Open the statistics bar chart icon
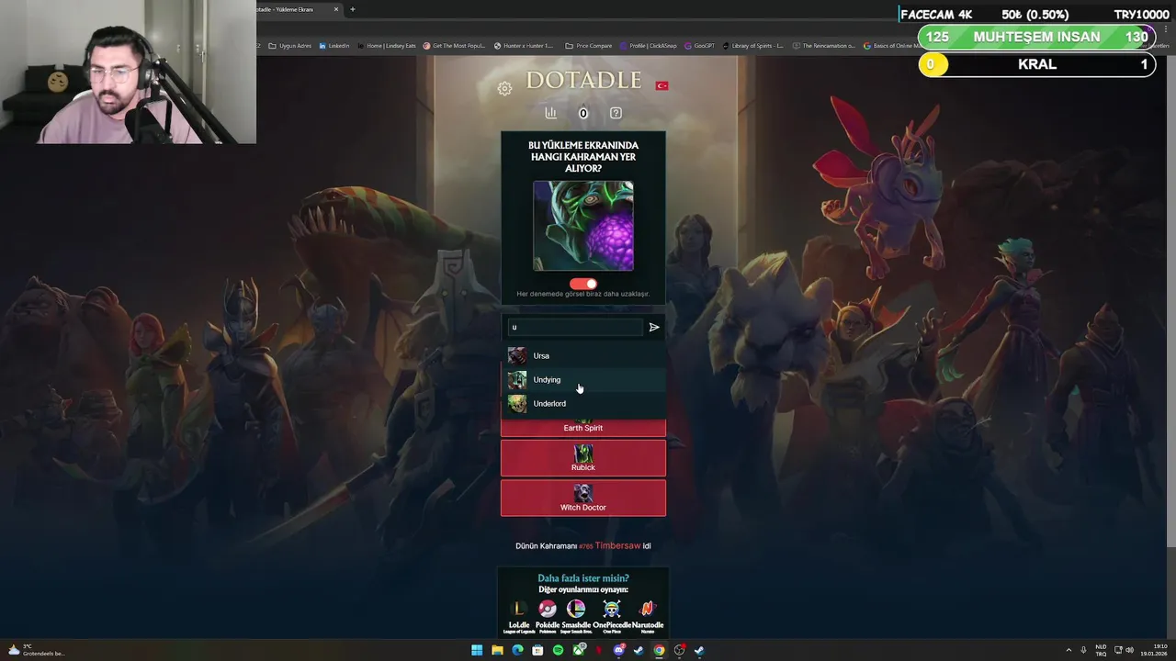The image size is (1176, 661). click(x=550, y=113)
